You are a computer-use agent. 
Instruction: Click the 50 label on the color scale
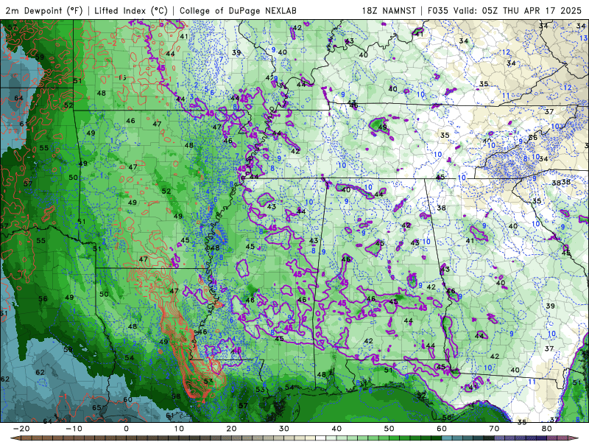tap(389, 429)
